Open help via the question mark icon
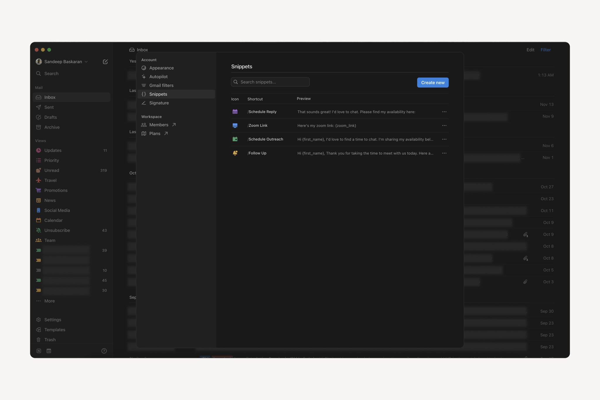600x400 pixels. point(104,350)
